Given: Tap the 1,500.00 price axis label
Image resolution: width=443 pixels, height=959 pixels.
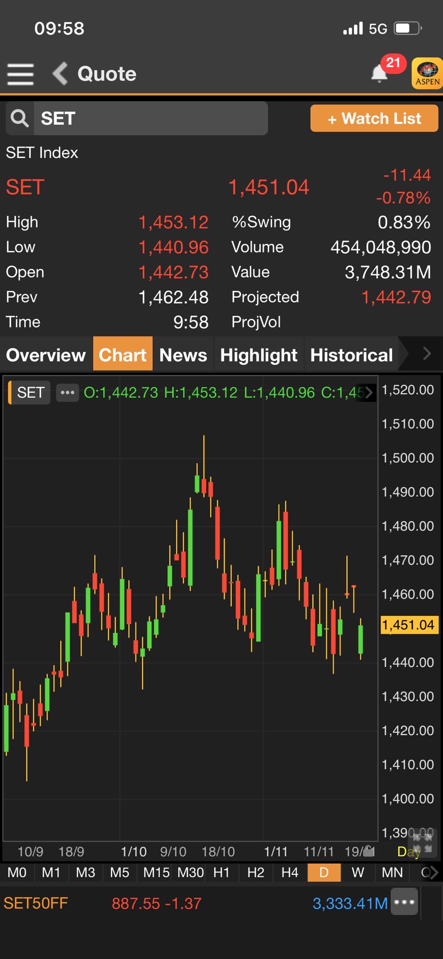Looking at the screenshot, I should pyautogui.click(x=407, y=458).
